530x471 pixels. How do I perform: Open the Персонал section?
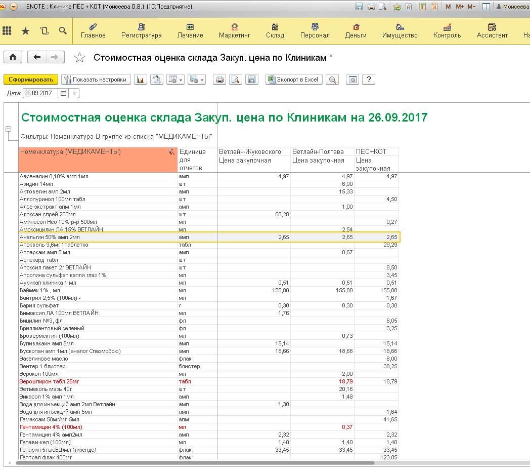(315, 31)
